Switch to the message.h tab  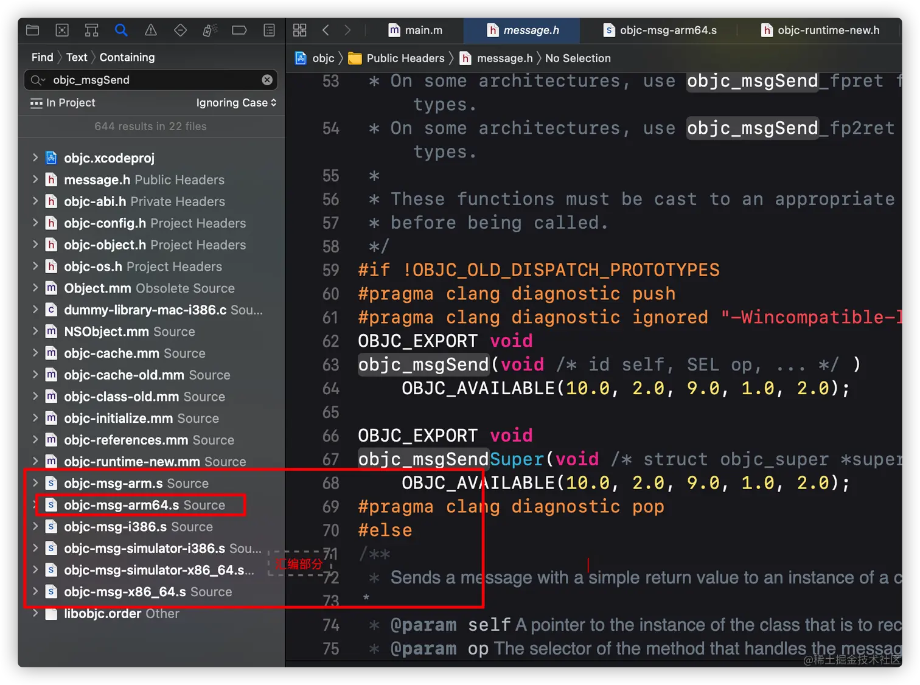coord(522,30)
